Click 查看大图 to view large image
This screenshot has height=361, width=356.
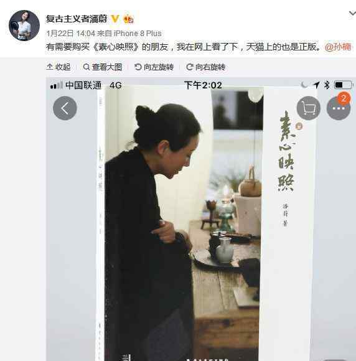(103, 67)
